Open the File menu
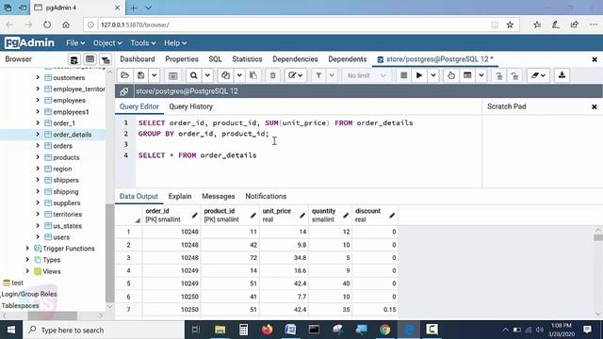The height and width of the screenshot is (339, 603). [75, 43]
